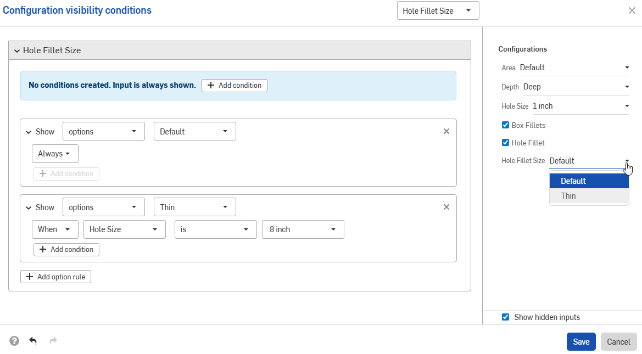
Task: Open the .8 inch value dropdown
Action: tap(303, 229)
